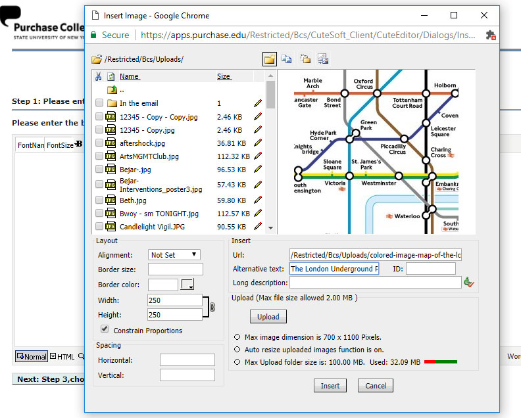
Task: Rename 'In the email' folder with pencil
Action: [x=258, y=103]
